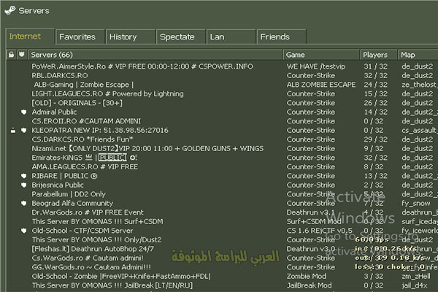The height and width of the screenshot is (292, 438).
Task: Select the Admiral Public server name
Action: 54,112
